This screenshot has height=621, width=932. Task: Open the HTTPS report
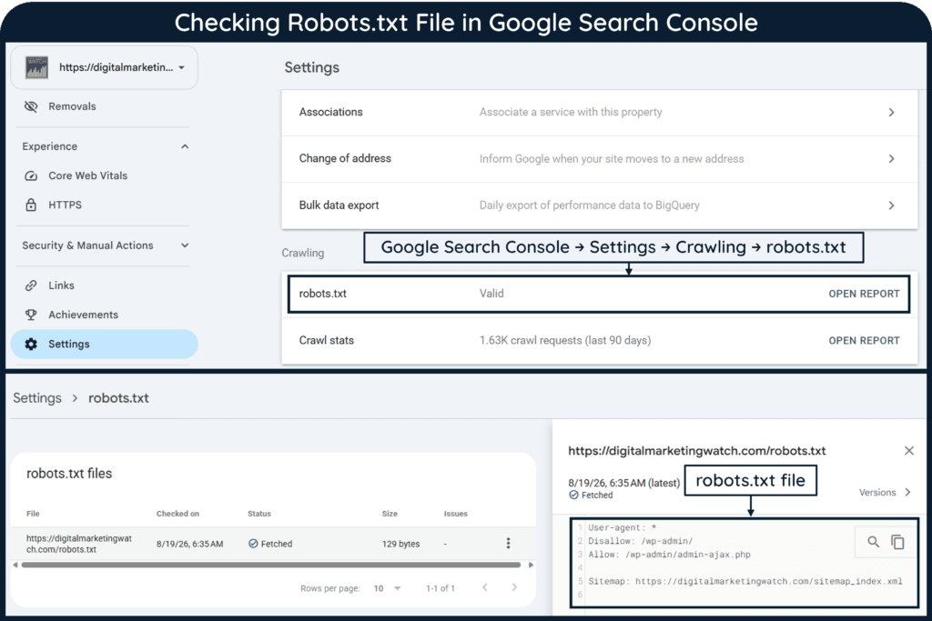(x=66, y=205)
